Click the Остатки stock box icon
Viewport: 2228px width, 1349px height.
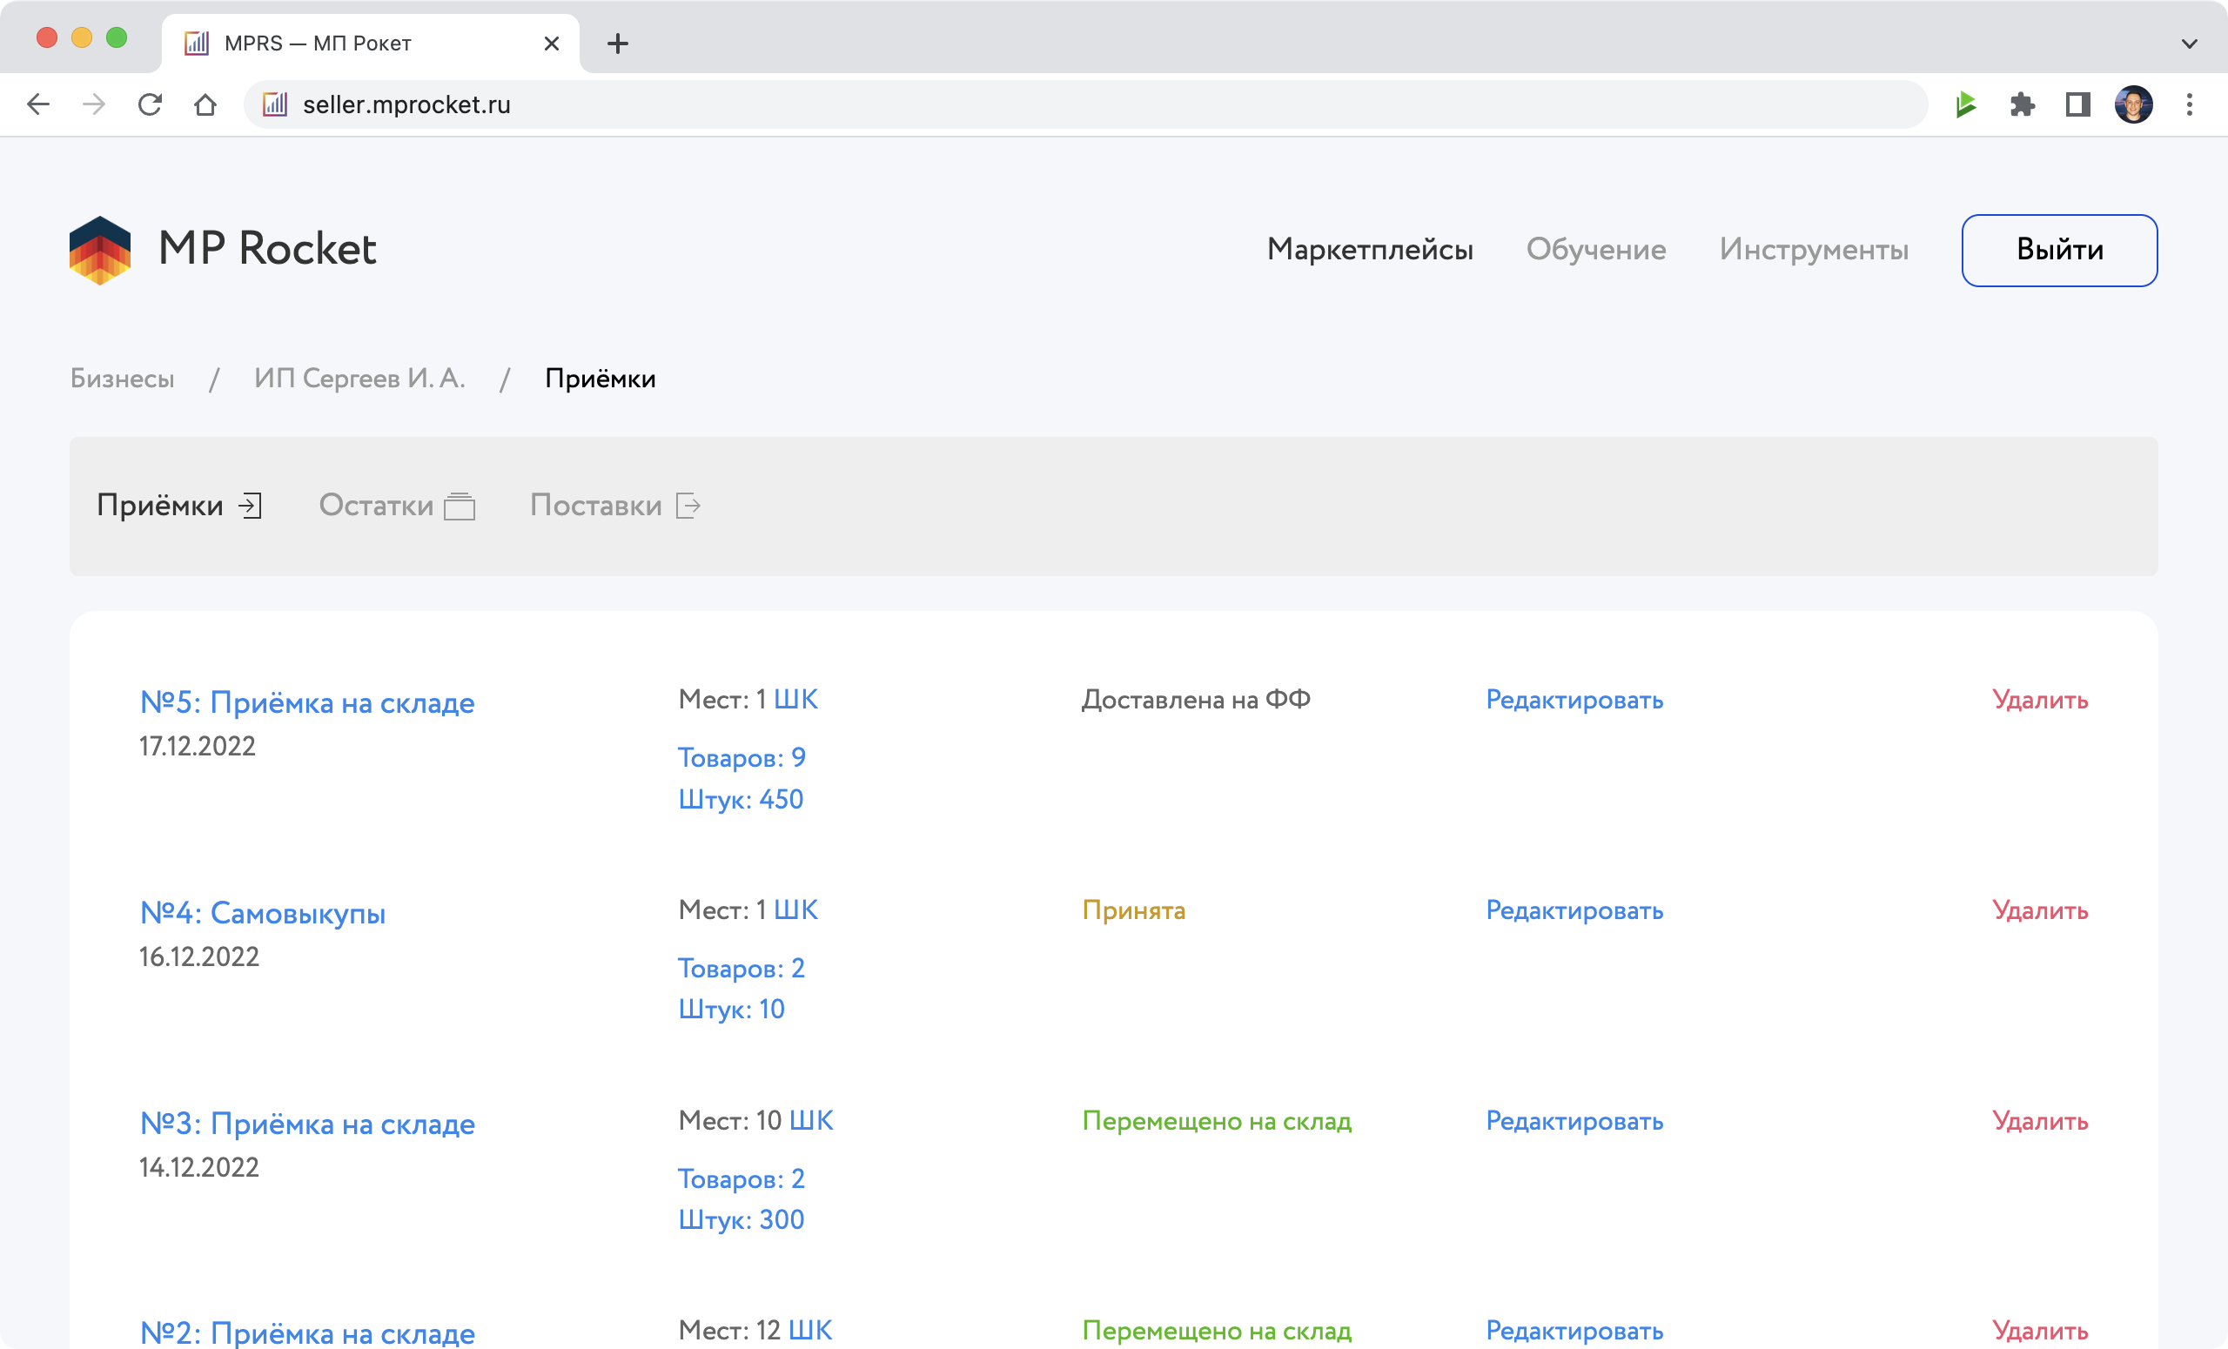[x=460, y=506]
